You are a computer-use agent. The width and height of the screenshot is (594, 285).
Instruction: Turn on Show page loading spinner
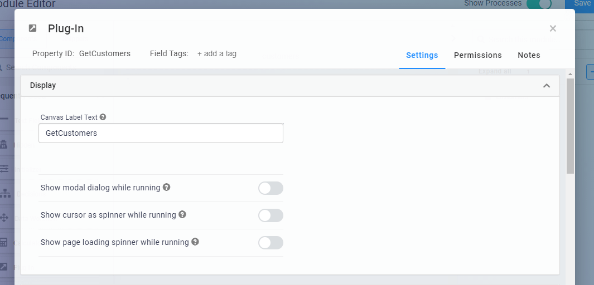tap(271, 243)
